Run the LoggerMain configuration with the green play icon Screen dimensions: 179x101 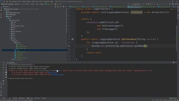pyautogui.click(x=143, y=4)
